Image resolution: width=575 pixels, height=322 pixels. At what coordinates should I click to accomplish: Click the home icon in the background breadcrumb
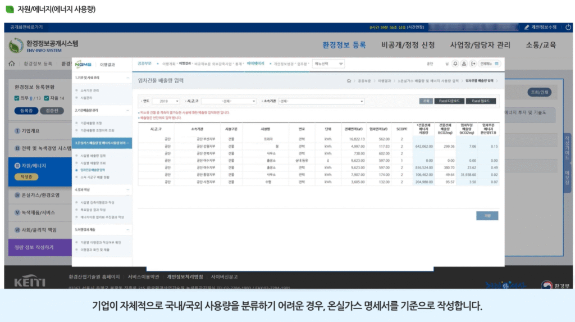coord(11,64)
